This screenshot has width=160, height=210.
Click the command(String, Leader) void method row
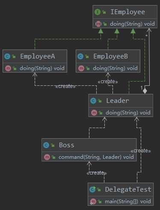pyautogui.click(x=89, y=157)
